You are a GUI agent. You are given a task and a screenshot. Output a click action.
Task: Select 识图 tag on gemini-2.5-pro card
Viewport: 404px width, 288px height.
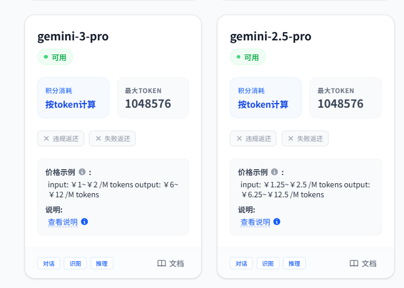point(268,263)
